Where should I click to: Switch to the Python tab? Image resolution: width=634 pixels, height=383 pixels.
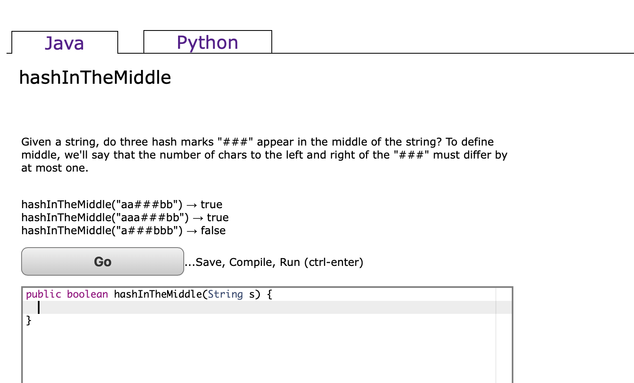point(207,42)
